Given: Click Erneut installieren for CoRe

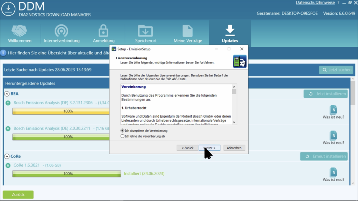Looking at the screenshot, I should (324, 156).
